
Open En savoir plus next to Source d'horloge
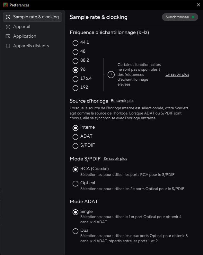tap(122, 101)
